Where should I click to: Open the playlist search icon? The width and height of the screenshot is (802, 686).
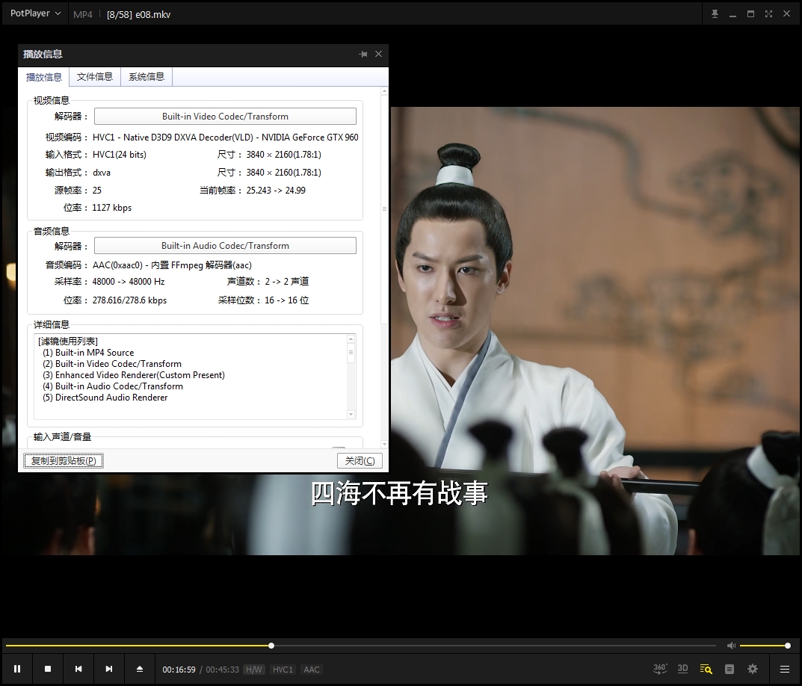(x=706, y=669)
